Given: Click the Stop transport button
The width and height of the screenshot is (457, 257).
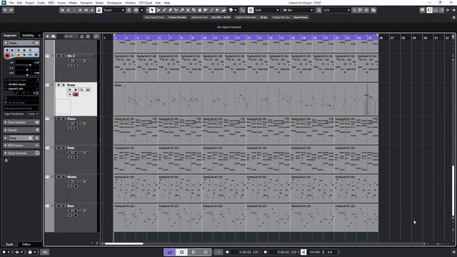Looking at the screenshot, I should pyautogui.click(x=181, y=252).
